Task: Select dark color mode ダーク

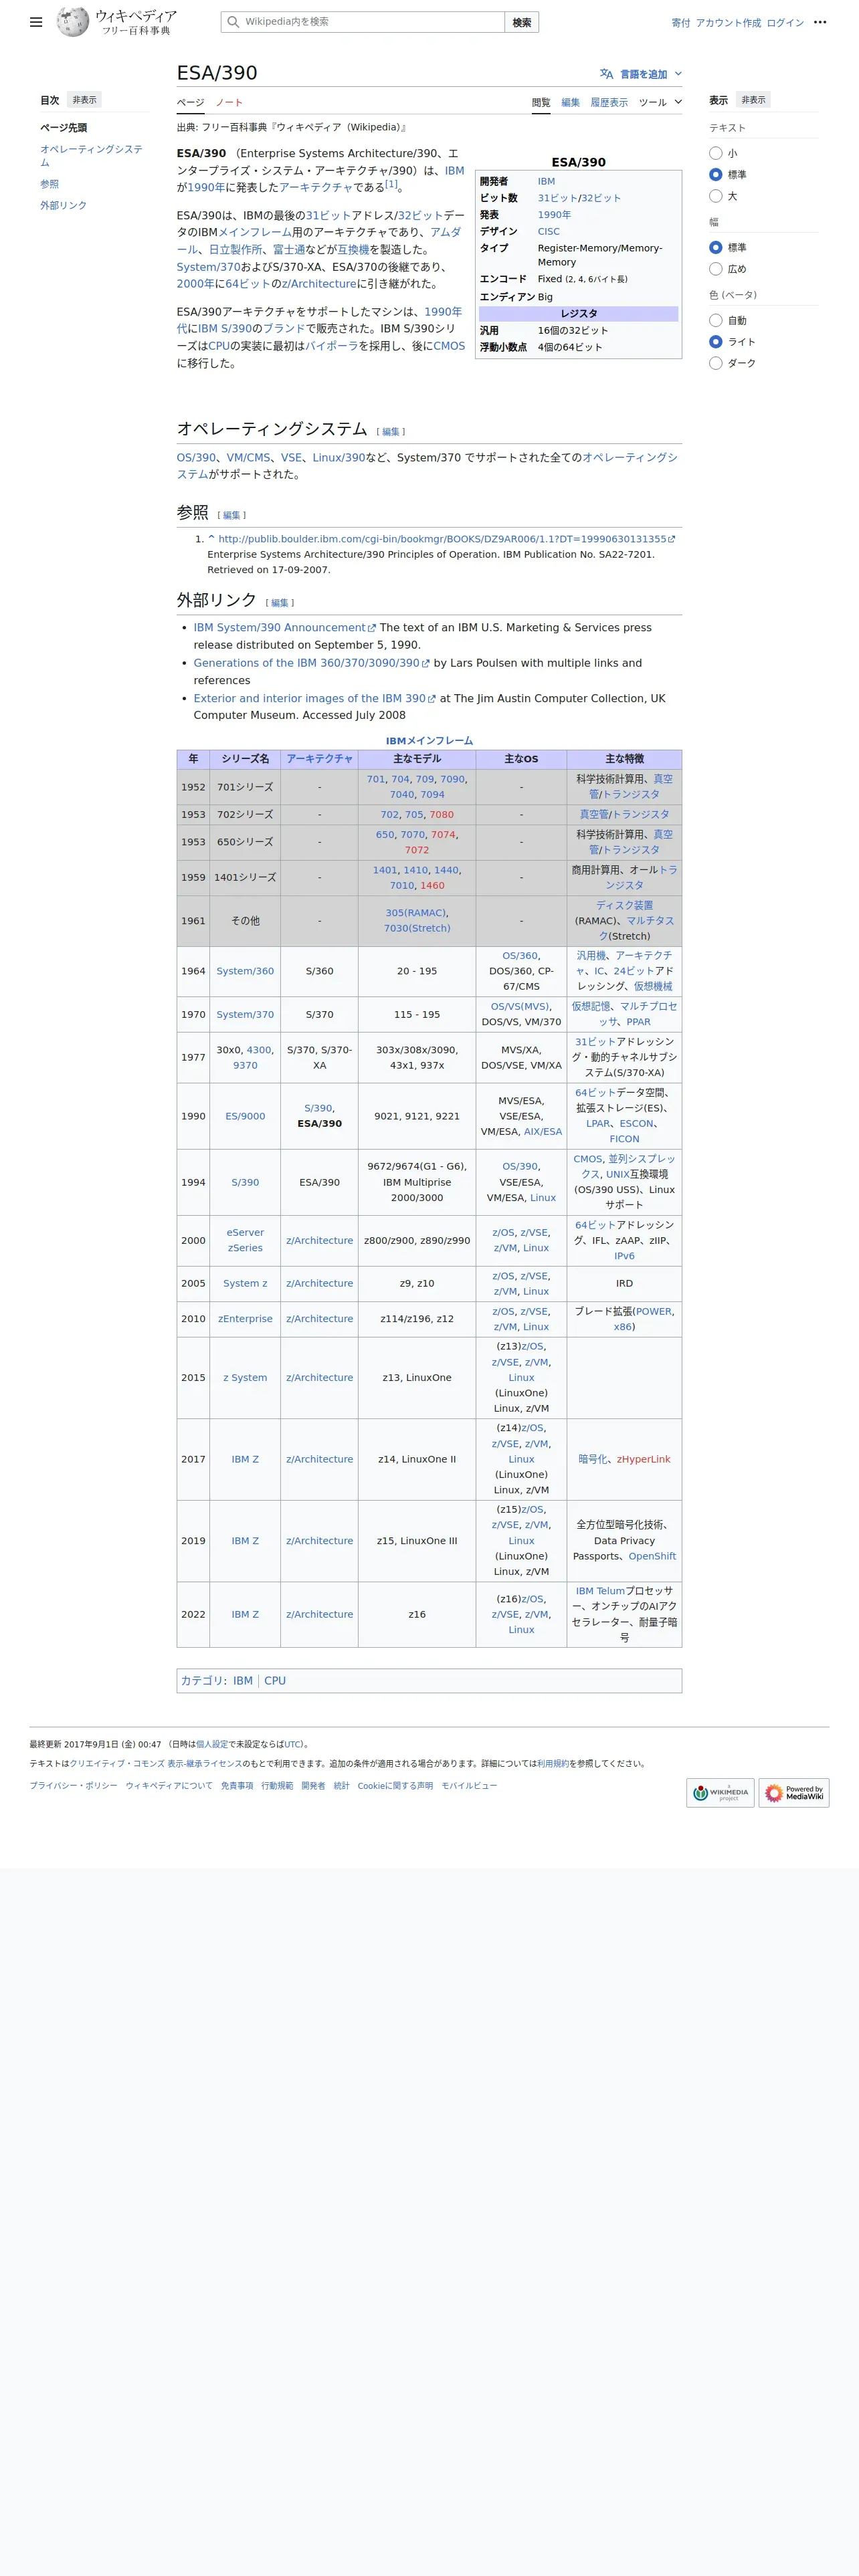Action: (x=715, y=363)
